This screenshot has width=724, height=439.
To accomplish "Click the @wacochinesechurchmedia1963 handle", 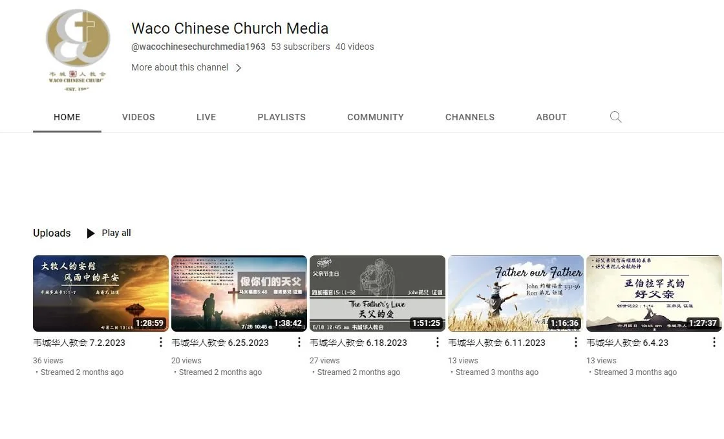I will click(198, 47).
